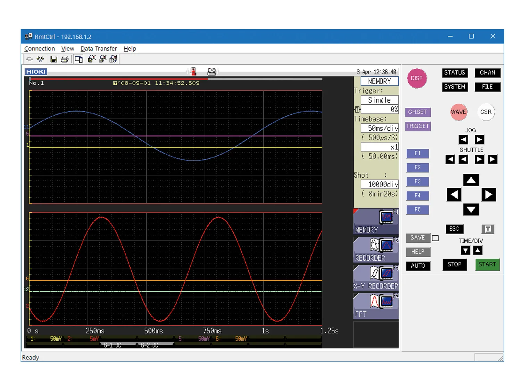Viewport: 521px width, 391px height.
Task: Click the TIME/DIV up arrow
Action: tap(478, 250)
